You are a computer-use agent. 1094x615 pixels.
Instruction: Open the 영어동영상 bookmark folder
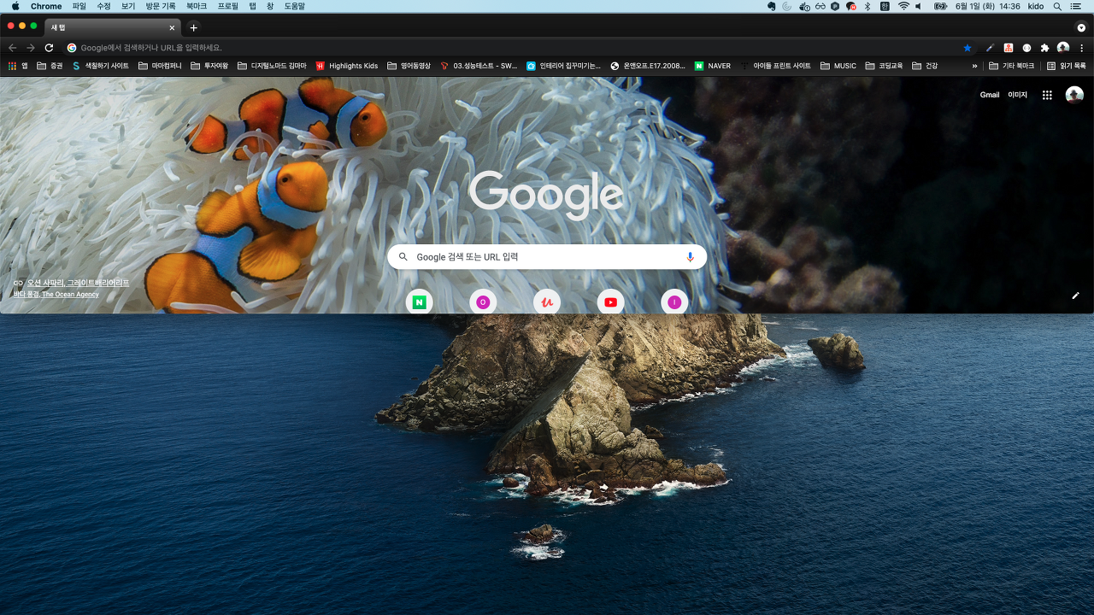click(409, 66)
